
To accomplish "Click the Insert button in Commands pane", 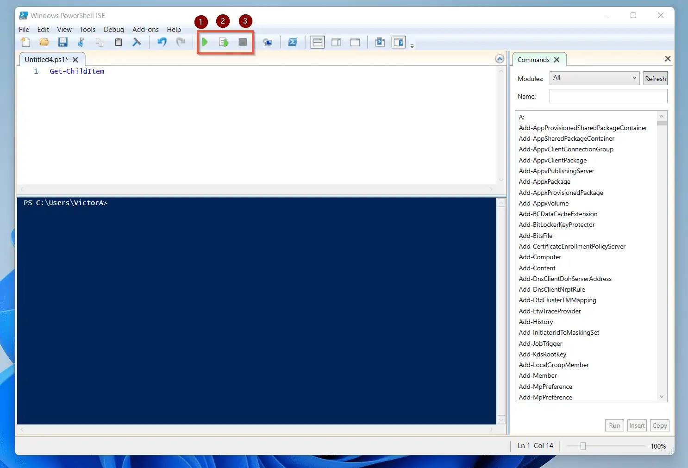I will pos(637,425).
